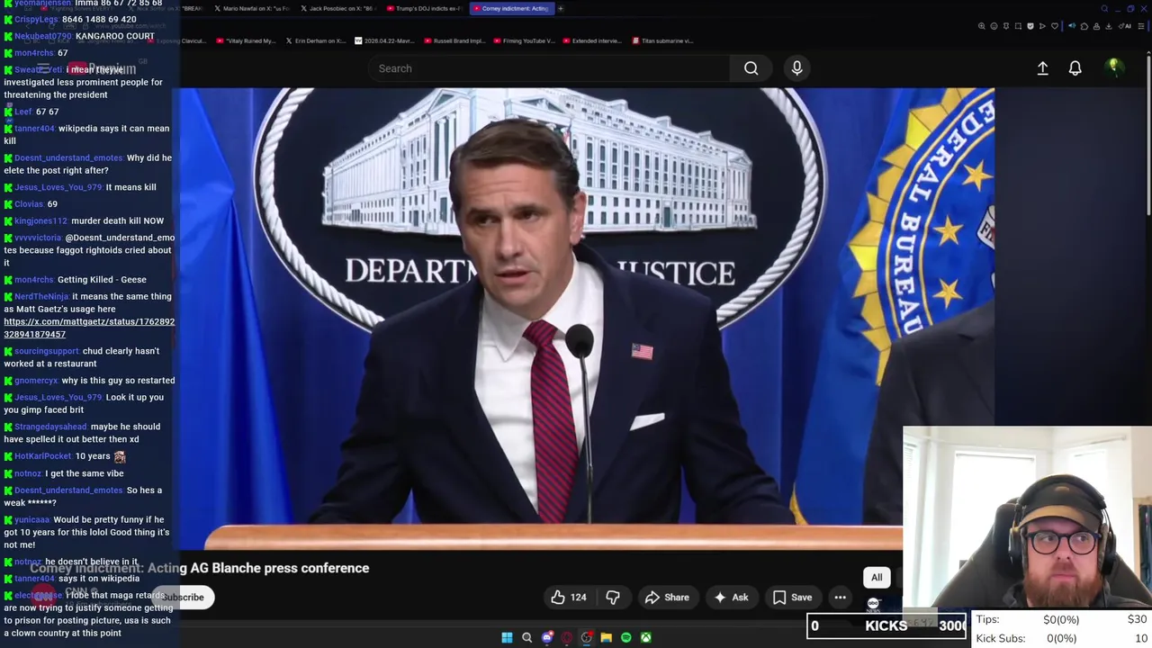Open browser downloads icon
Image resolution: width=1152 pixels, height=648 pixels.
click(x=1109, y=26)
